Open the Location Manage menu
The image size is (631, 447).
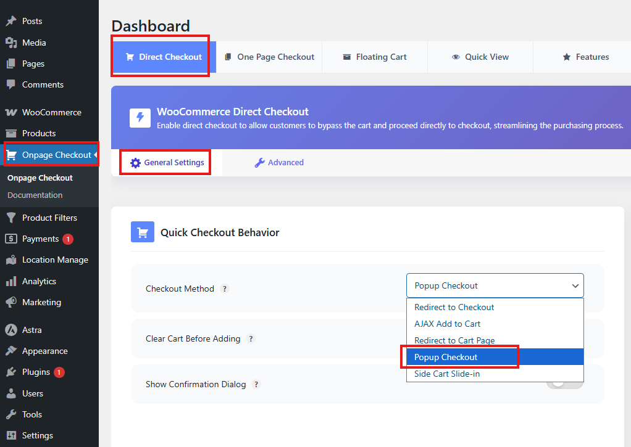tap(49, 260)
